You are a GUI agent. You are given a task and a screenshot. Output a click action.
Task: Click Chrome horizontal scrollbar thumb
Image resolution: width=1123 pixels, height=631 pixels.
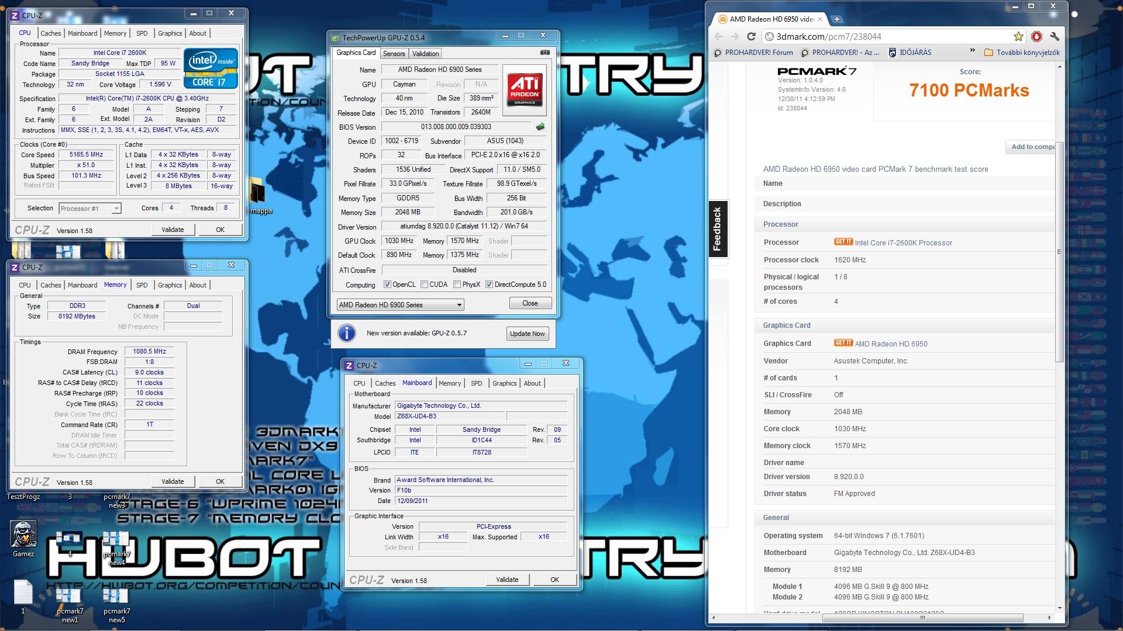click(x=922, y=618)
